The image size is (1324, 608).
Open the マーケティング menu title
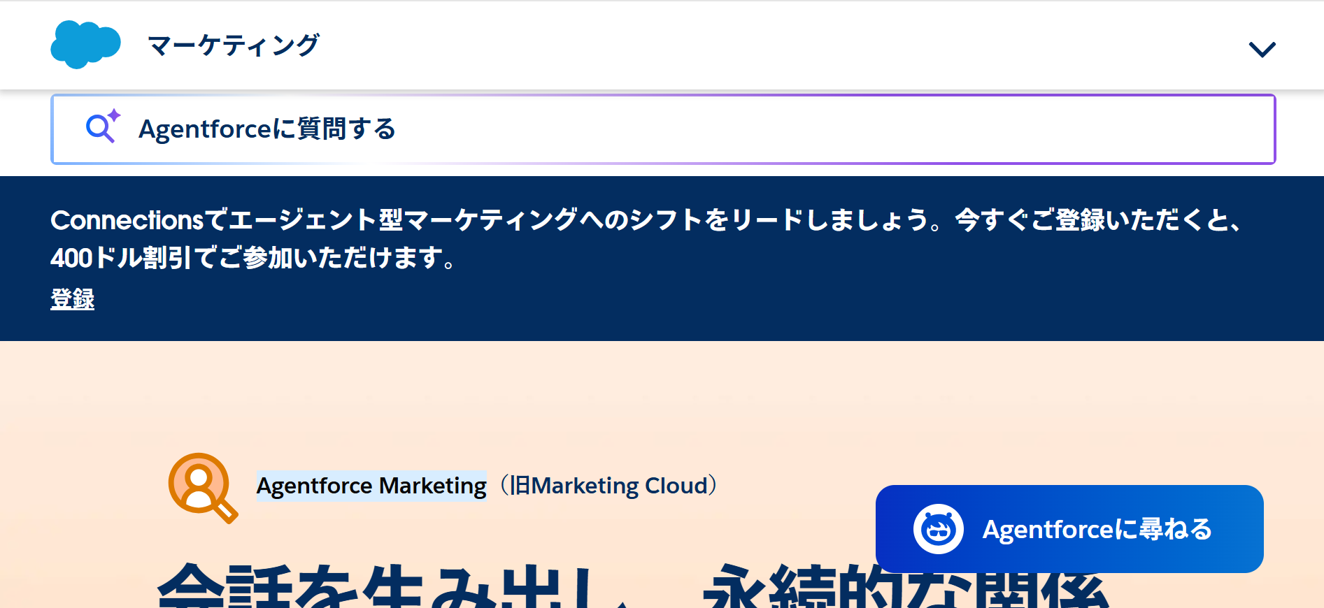234,45
